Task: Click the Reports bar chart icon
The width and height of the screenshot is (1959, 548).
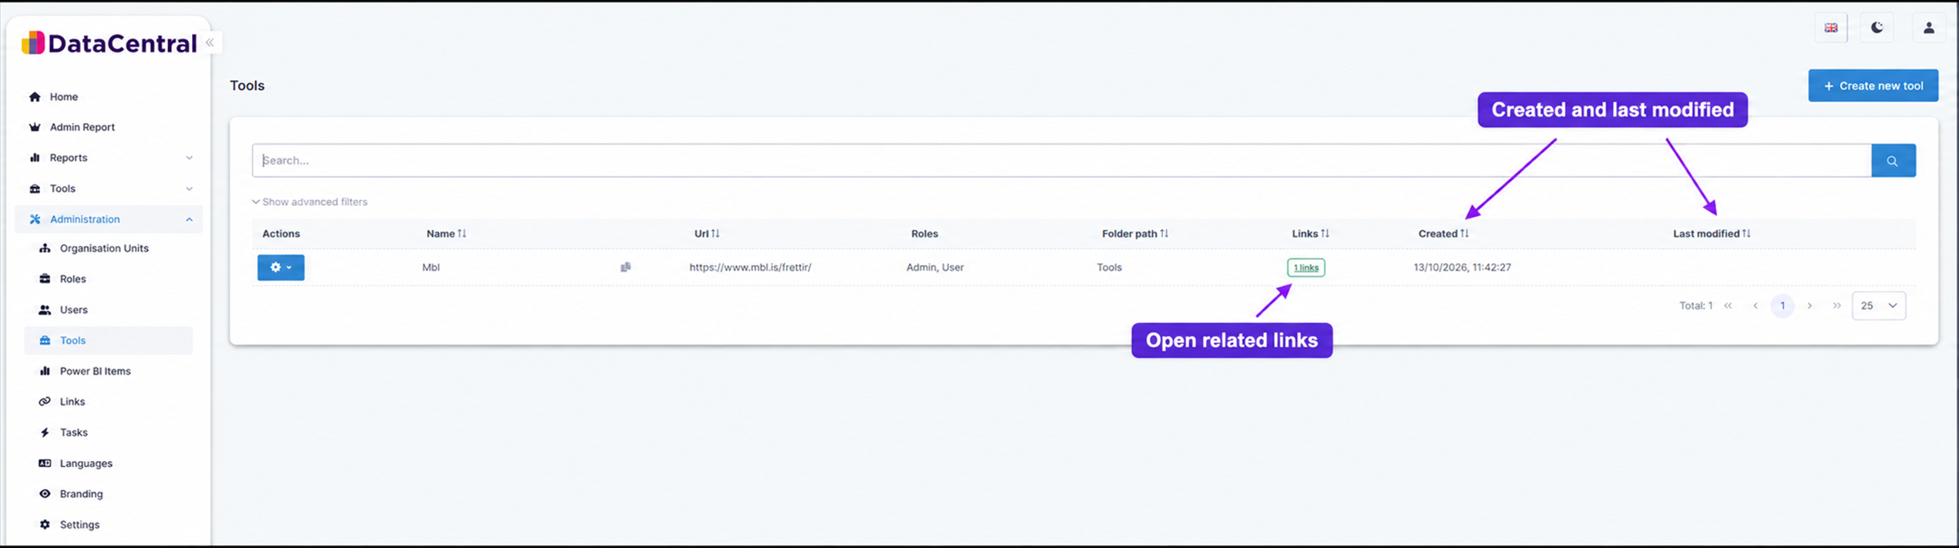Action: 35,158
